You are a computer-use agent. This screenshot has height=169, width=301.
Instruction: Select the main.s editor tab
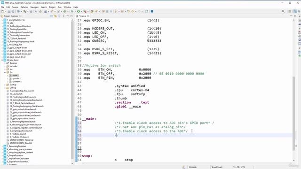(x=83, y=16)
